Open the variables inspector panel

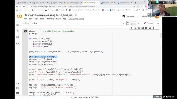[x=17, y=37]
